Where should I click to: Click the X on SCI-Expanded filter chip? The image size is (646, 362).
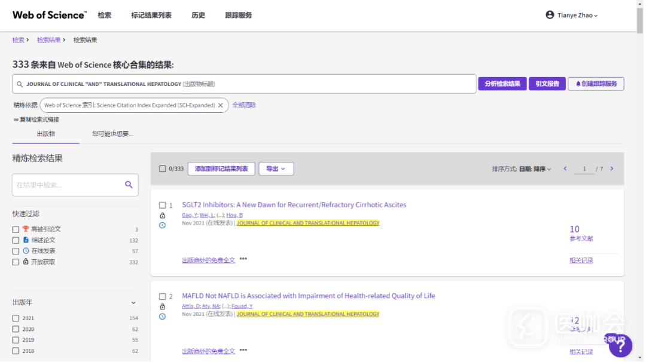coord(220,105)
